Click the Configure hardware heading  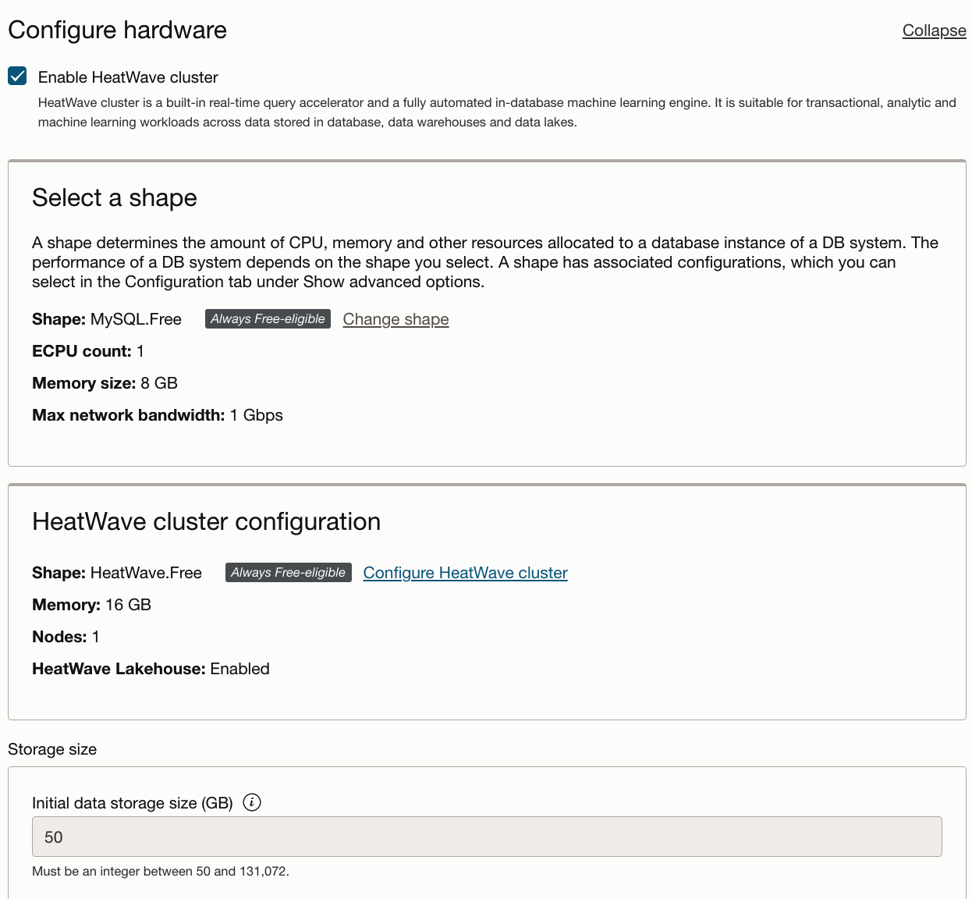pyautogui.click(x=117, y=30)
